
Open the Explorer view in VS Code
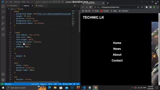pyautogui.click(x=3, y=6)
